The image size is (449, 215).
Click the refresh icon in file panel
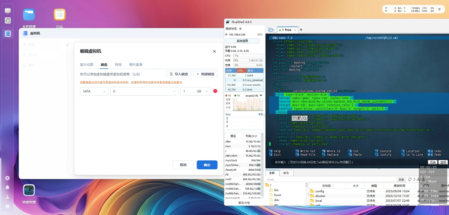(410, 179)
